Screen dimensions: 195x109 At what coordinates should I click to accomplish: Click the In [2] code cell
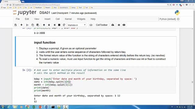(104, 80)
